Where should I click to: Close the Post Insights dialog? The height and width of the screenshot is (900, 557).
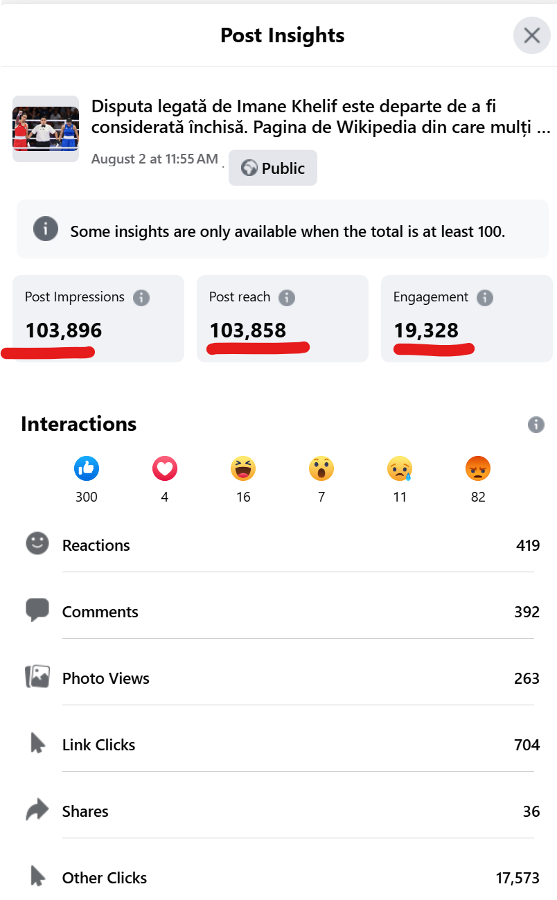[x=531, y=35]
